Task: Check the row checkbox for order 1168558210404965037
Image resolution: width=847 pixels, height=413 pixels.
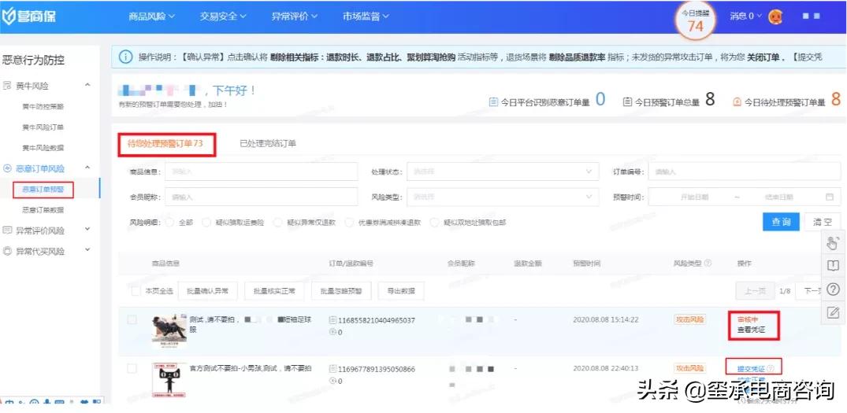Action: pos(132,319)
